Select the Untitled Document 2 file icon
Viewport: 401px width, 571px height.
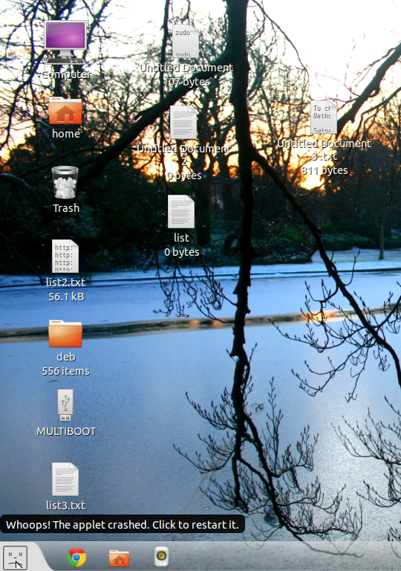tap(183, 123)
